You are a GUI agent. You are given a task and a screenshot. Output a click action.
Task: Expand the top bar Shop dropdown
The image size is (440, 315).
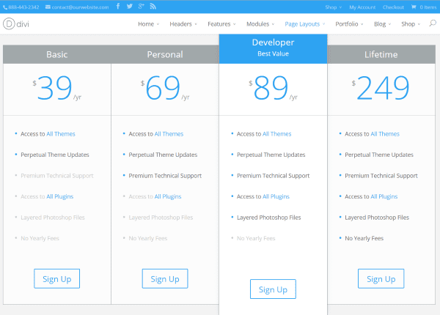click(334, 7)
